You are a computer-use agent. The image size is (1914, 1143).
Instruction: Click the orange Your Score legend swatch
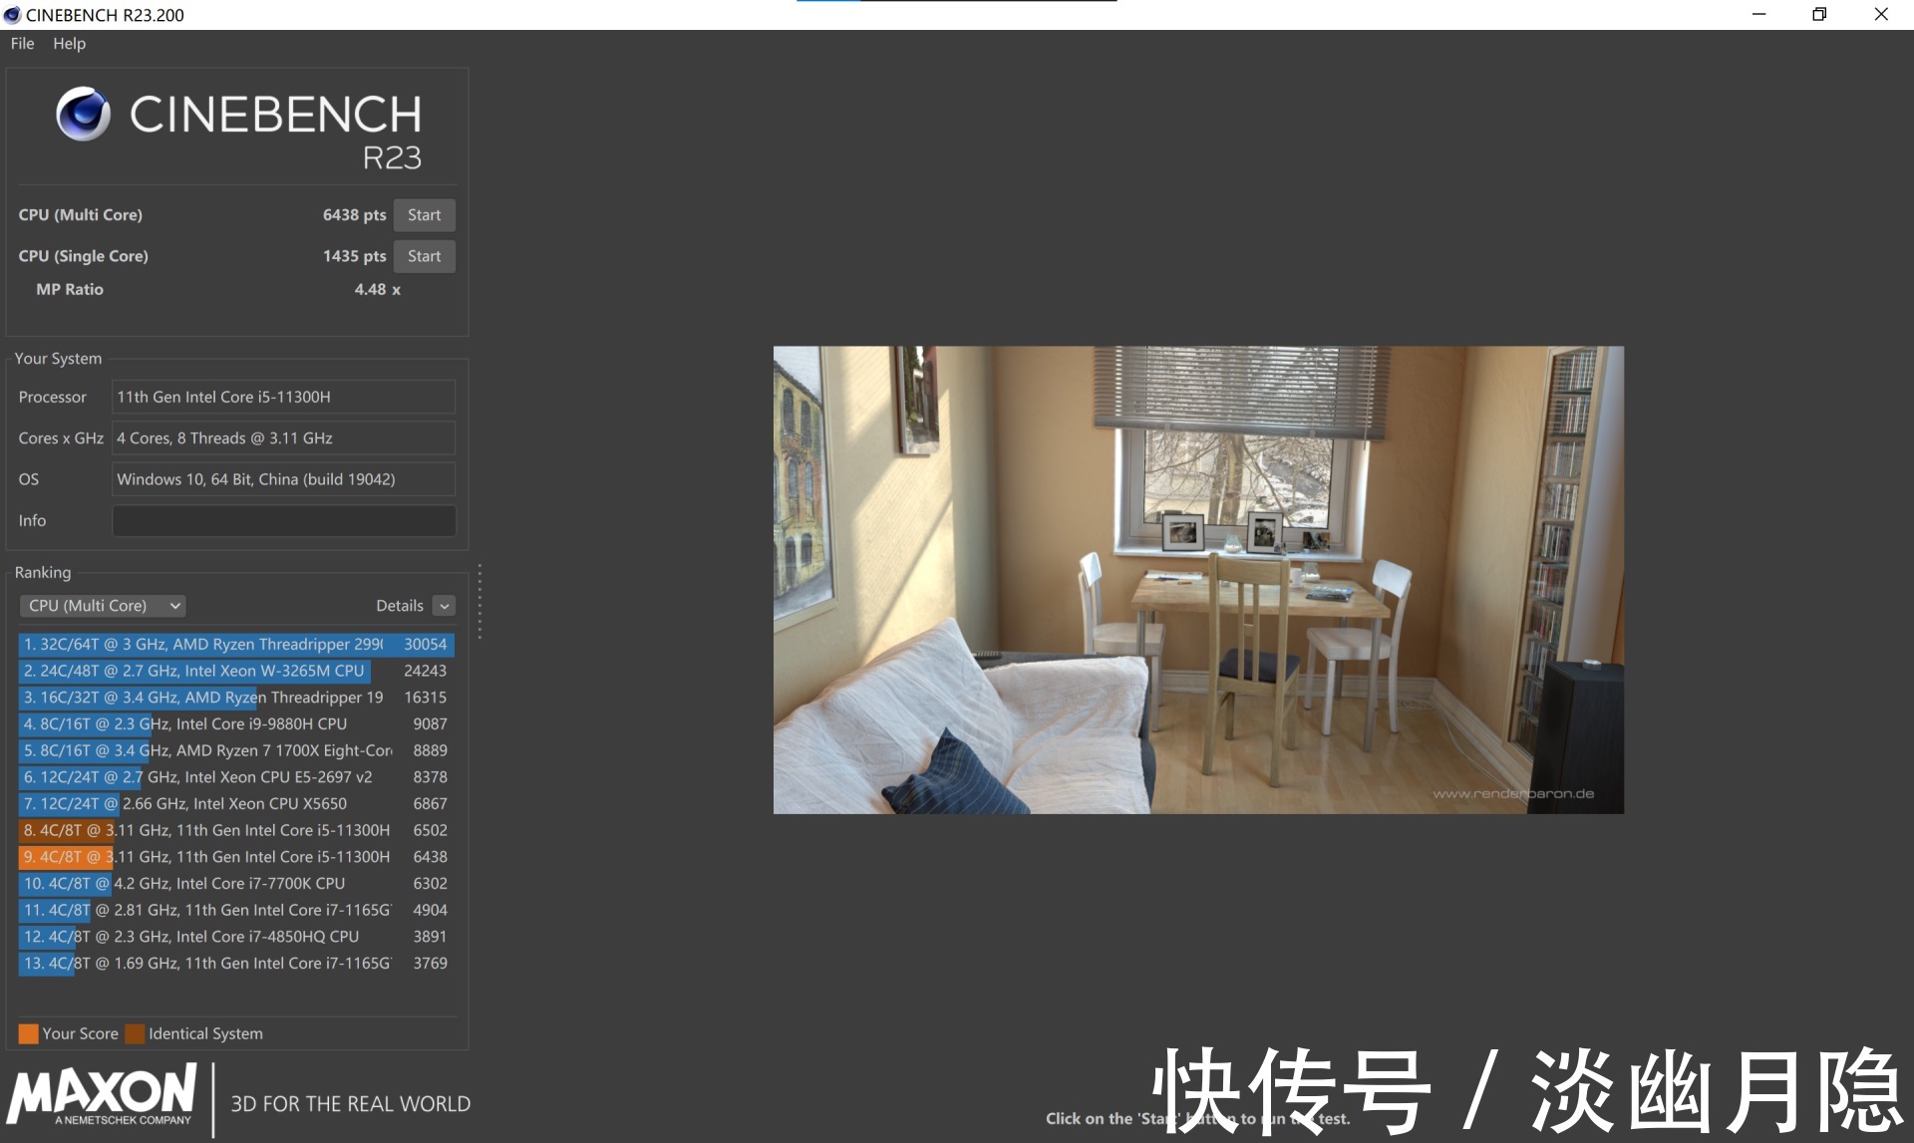coord(28,1033)
